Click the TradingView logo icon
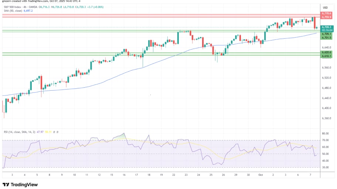Image resolution: width=337 pixels, height=189 pixels. pos(6,185)
